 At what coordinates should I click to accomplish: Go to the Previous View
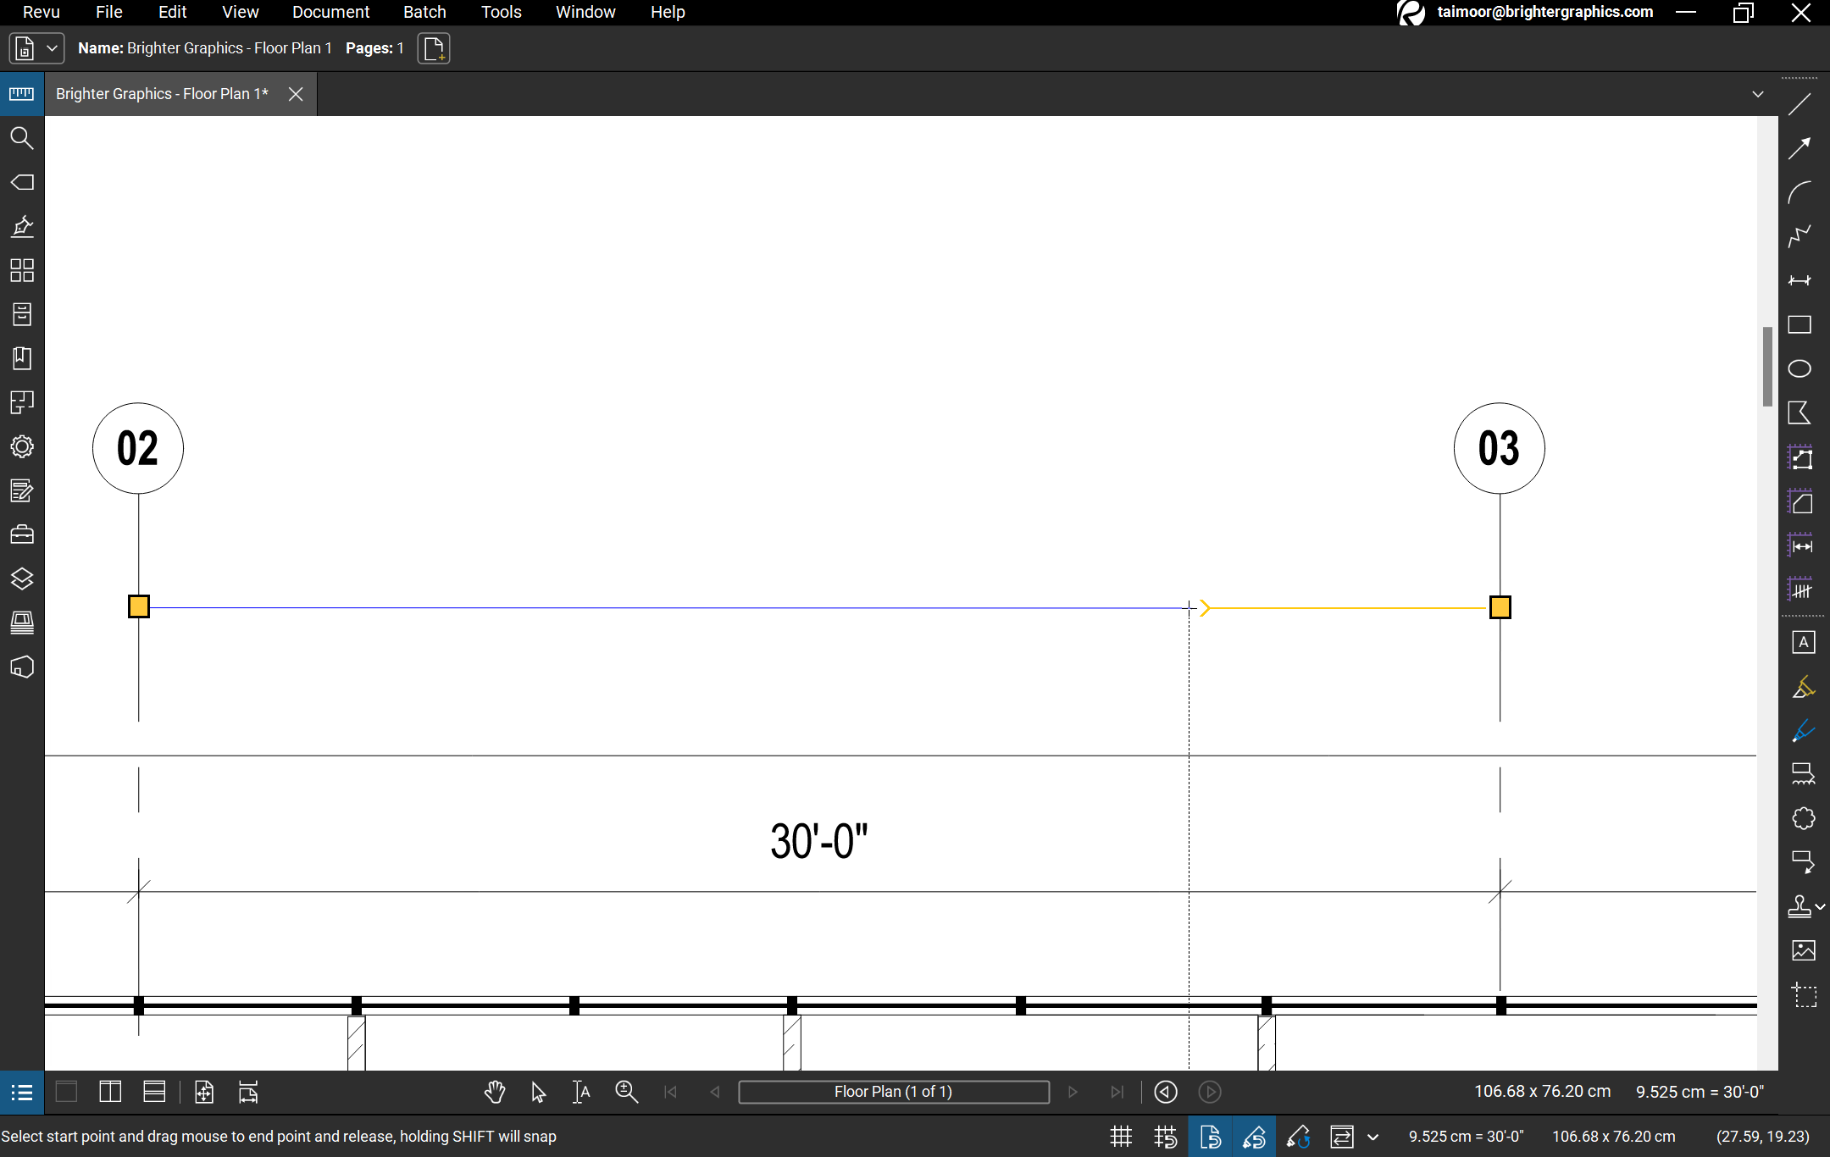1166,1093
